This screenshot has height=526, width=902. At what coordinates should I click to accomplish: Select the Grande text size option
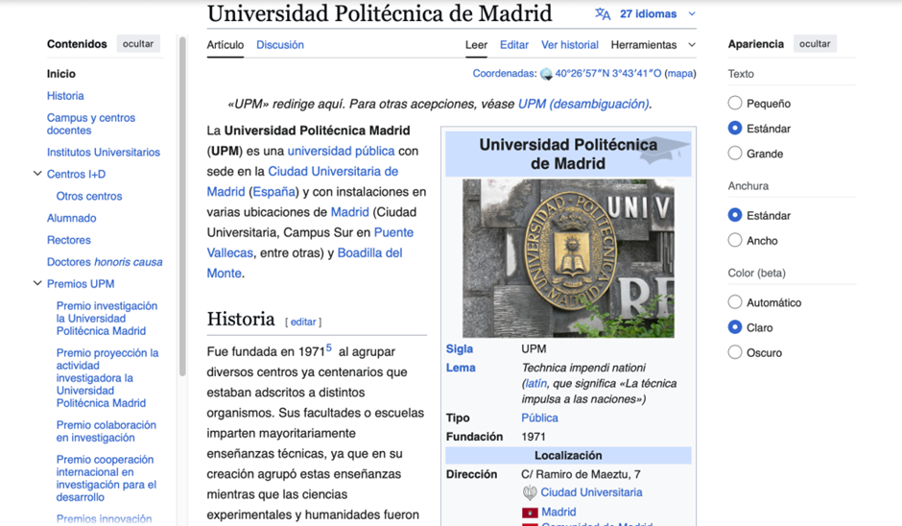pyautogui.click(x=735, y=153)
